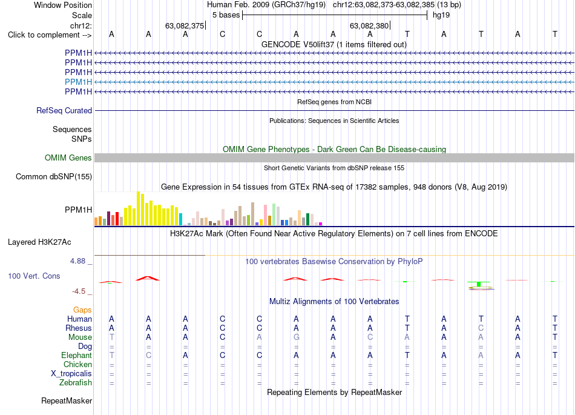Click the '5 bases' scale label
Viewport: 575px width, 415px height.
point(226,15)
